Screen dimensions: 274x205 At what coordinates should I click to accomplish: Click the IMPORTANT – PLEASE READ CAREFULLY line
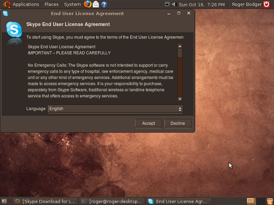69,53
